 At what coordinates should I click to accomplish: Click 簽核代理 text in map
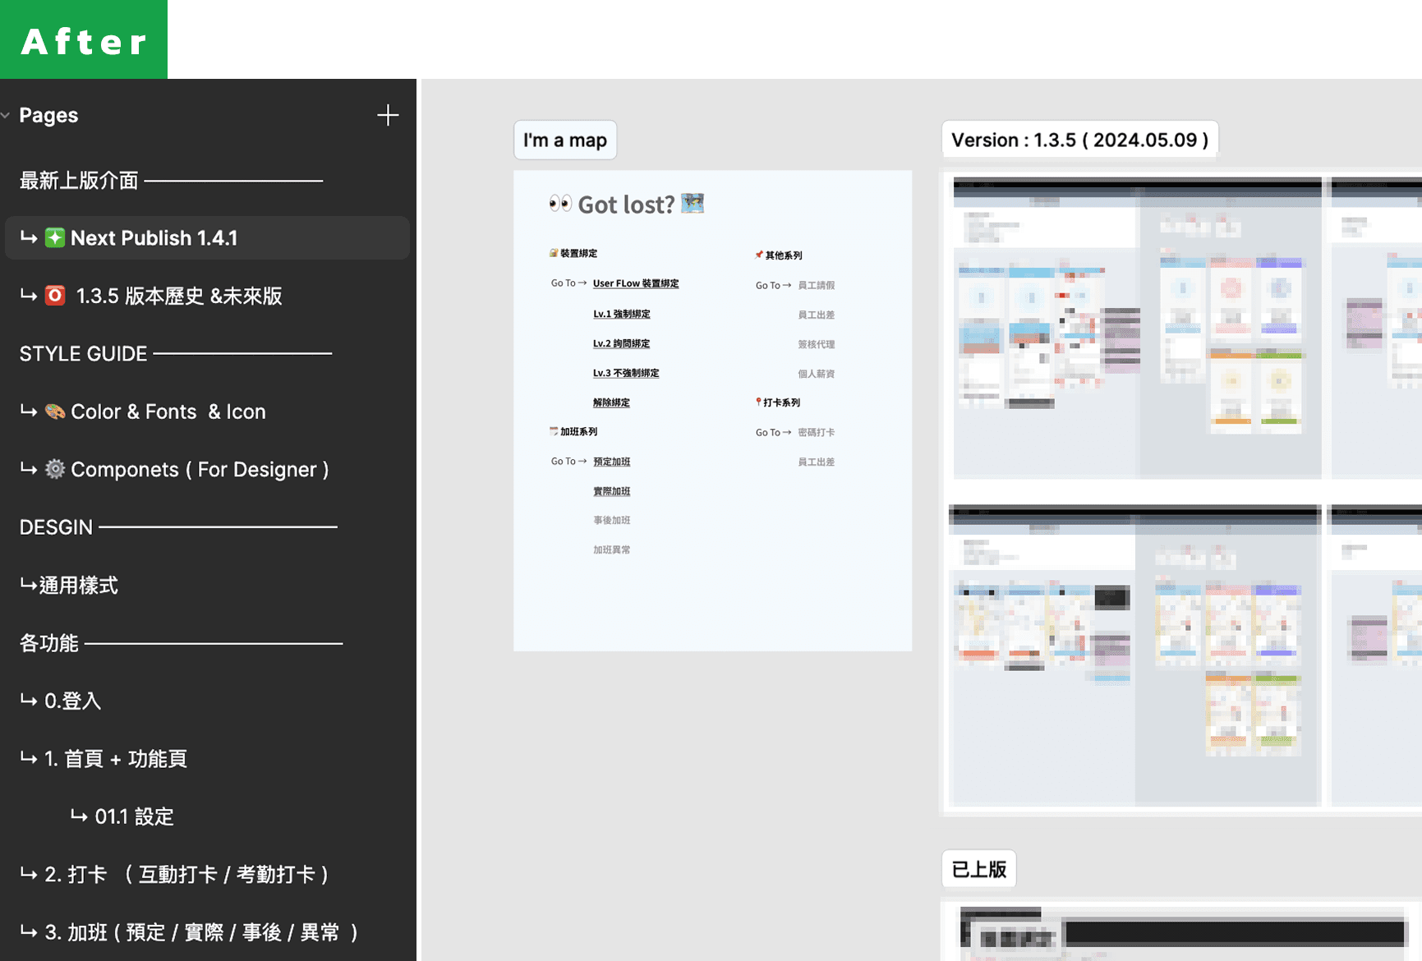click(817, 344)
